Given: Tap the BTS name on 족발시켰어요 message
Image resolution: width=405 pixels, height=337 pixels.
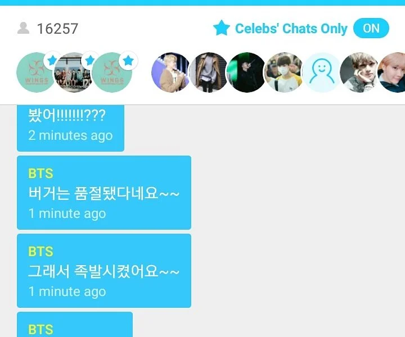Looking at the screenshot, I should point(40,252).
